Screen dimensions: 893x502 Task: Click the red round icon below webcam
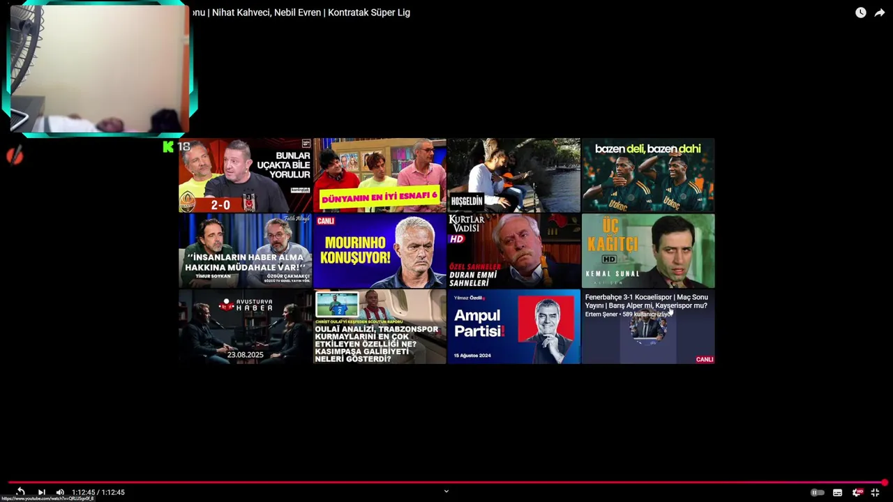(15, 156)
